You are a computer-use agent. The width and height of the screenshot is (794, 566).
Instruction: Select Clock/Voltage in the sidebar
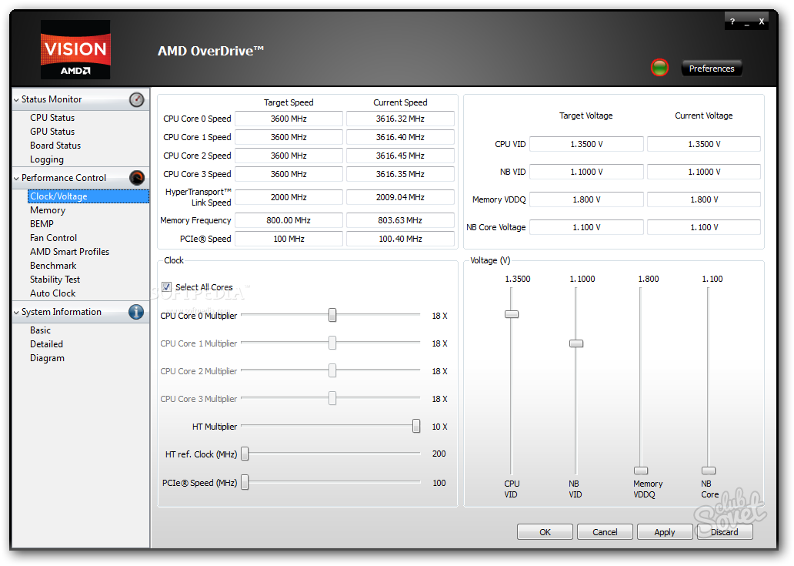point(88,196)
